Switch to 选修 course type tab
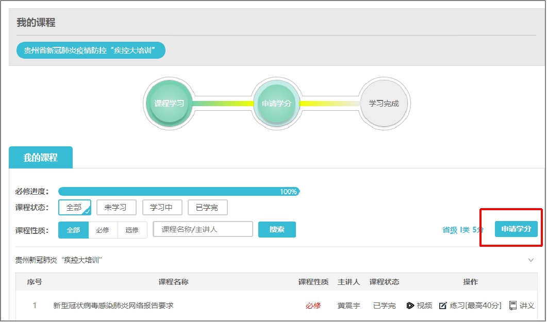The width and height of the screenshot is (547, 322). point(132,230)
